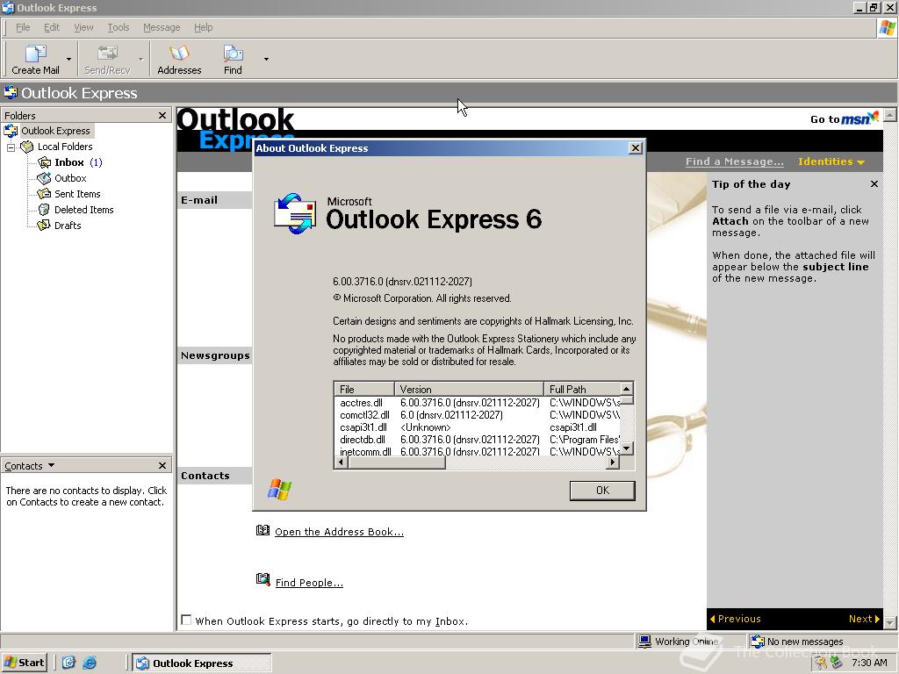899x674 pixels.
Task: Open the Help menu
Action: (x=203, y=27)
